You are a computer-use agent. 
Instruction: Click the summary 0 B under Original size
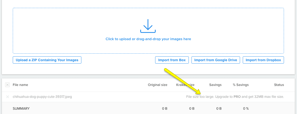165,109
